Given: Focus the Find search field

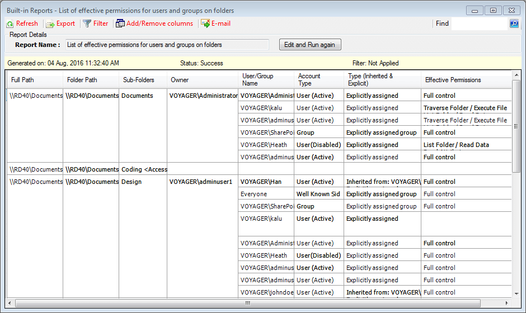Looking at the screenshot, I should (x=480, y=23).
